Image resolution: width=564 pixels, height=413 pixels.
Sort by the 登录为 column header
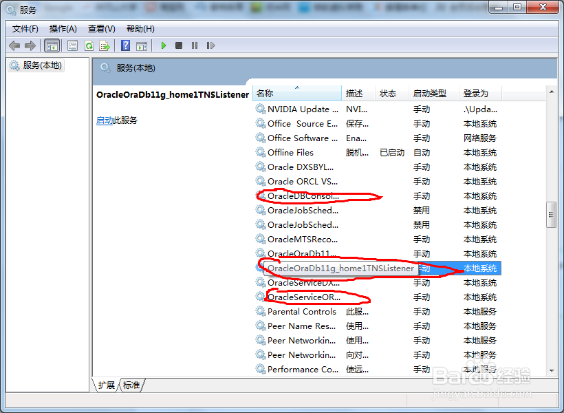pyautogui.click(x=480, y=93)
